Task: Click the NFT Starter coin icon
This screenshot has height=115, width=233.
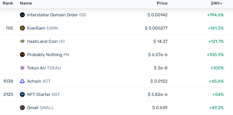Action: [x=22, y=94]
